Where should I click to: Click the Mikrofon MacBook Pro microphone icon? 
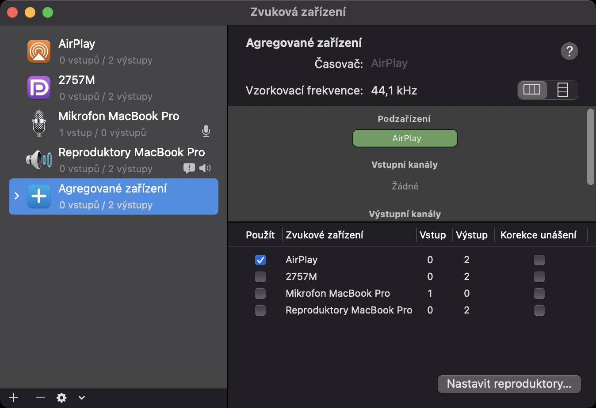[x=39, y=124]
